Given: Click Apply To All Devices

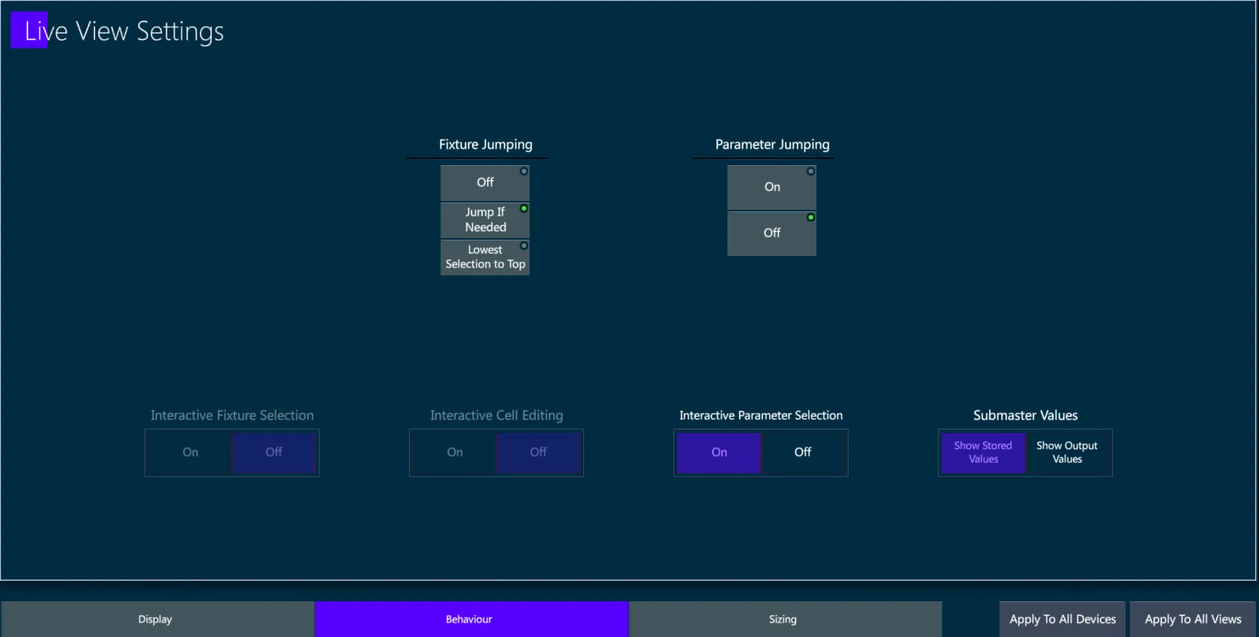Looking at the screenshot, I should click(x=1062, y=619).
